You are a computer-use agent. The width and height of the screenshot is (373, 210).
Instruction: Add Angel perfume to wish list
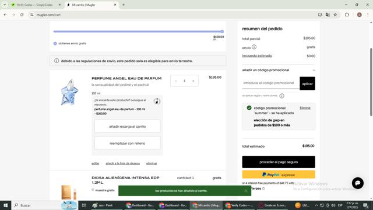click(x=123, y=163)
